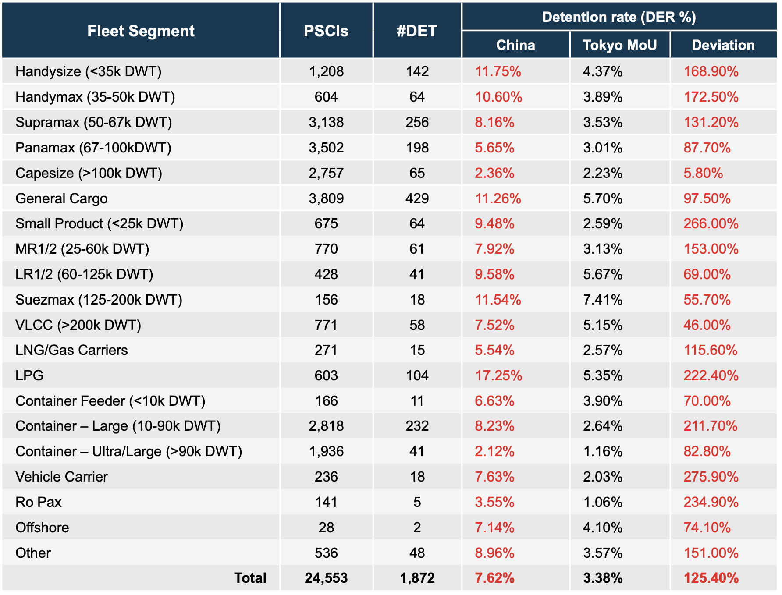
Task: Click the Total detentions value 1,872
Action: (x=417, y=578)
